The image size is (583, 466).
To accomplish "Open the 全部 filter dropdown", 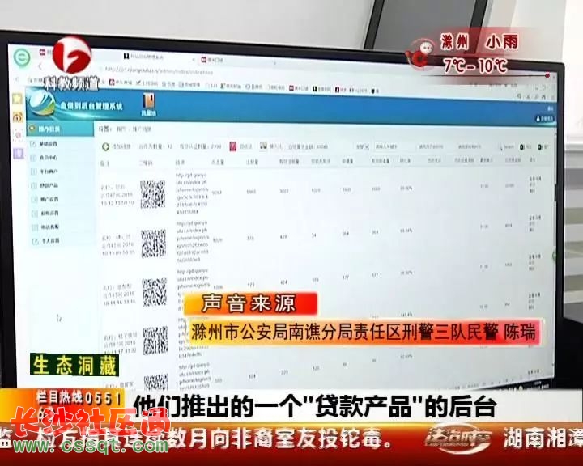I will coord(362,146).
